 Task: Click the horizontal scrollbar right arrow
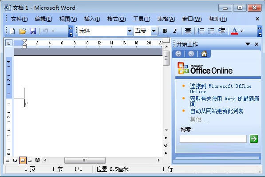[x=158, y=160]
